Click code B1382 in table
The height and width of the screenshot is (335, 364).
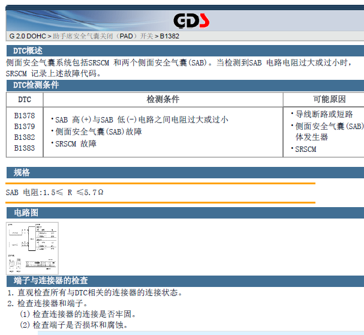click(25, 137)
